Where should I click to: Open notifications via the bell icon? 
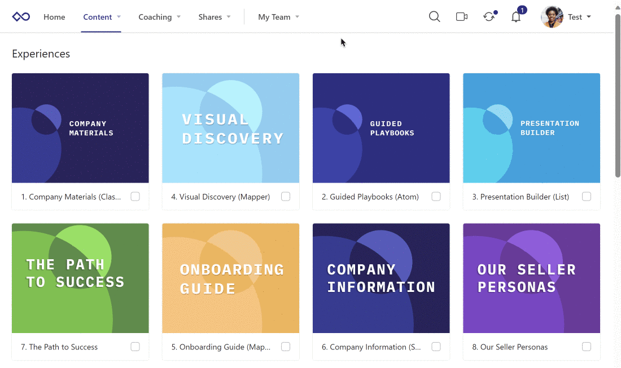point(515,17)
